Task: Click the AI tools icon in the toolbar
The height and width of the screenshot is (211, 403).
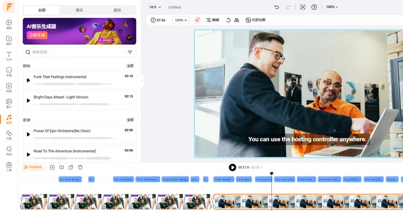Action: [x=197, y=20]
